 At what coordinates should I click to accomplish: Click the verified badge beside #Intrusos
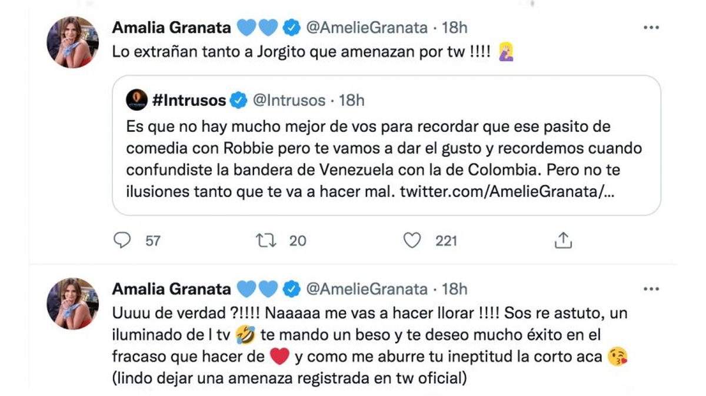pyautogui.click(x=238, y=101)
